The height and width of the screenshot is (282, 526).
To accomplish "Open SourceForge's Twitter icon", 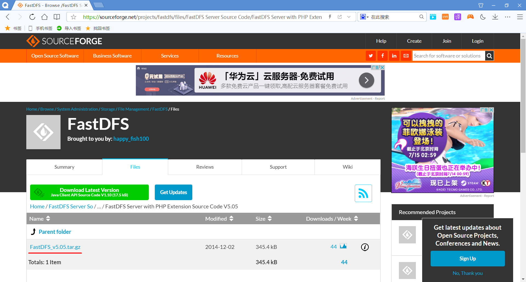I will [x=371, y=56].
